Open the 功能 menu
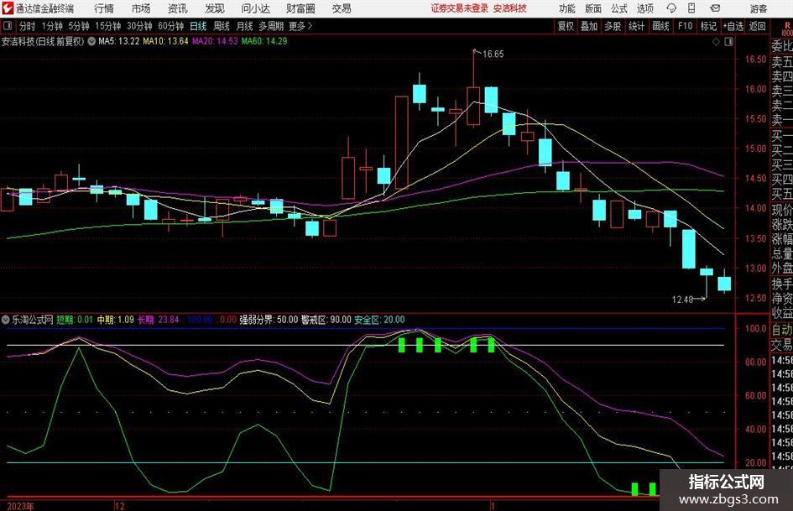Screen dimensions: 793x511 click(x=567, y=8)
